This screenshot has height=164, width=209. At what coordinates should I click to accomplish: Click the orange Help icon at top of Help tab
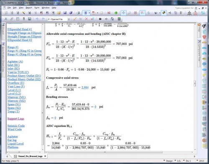point(199,25)
